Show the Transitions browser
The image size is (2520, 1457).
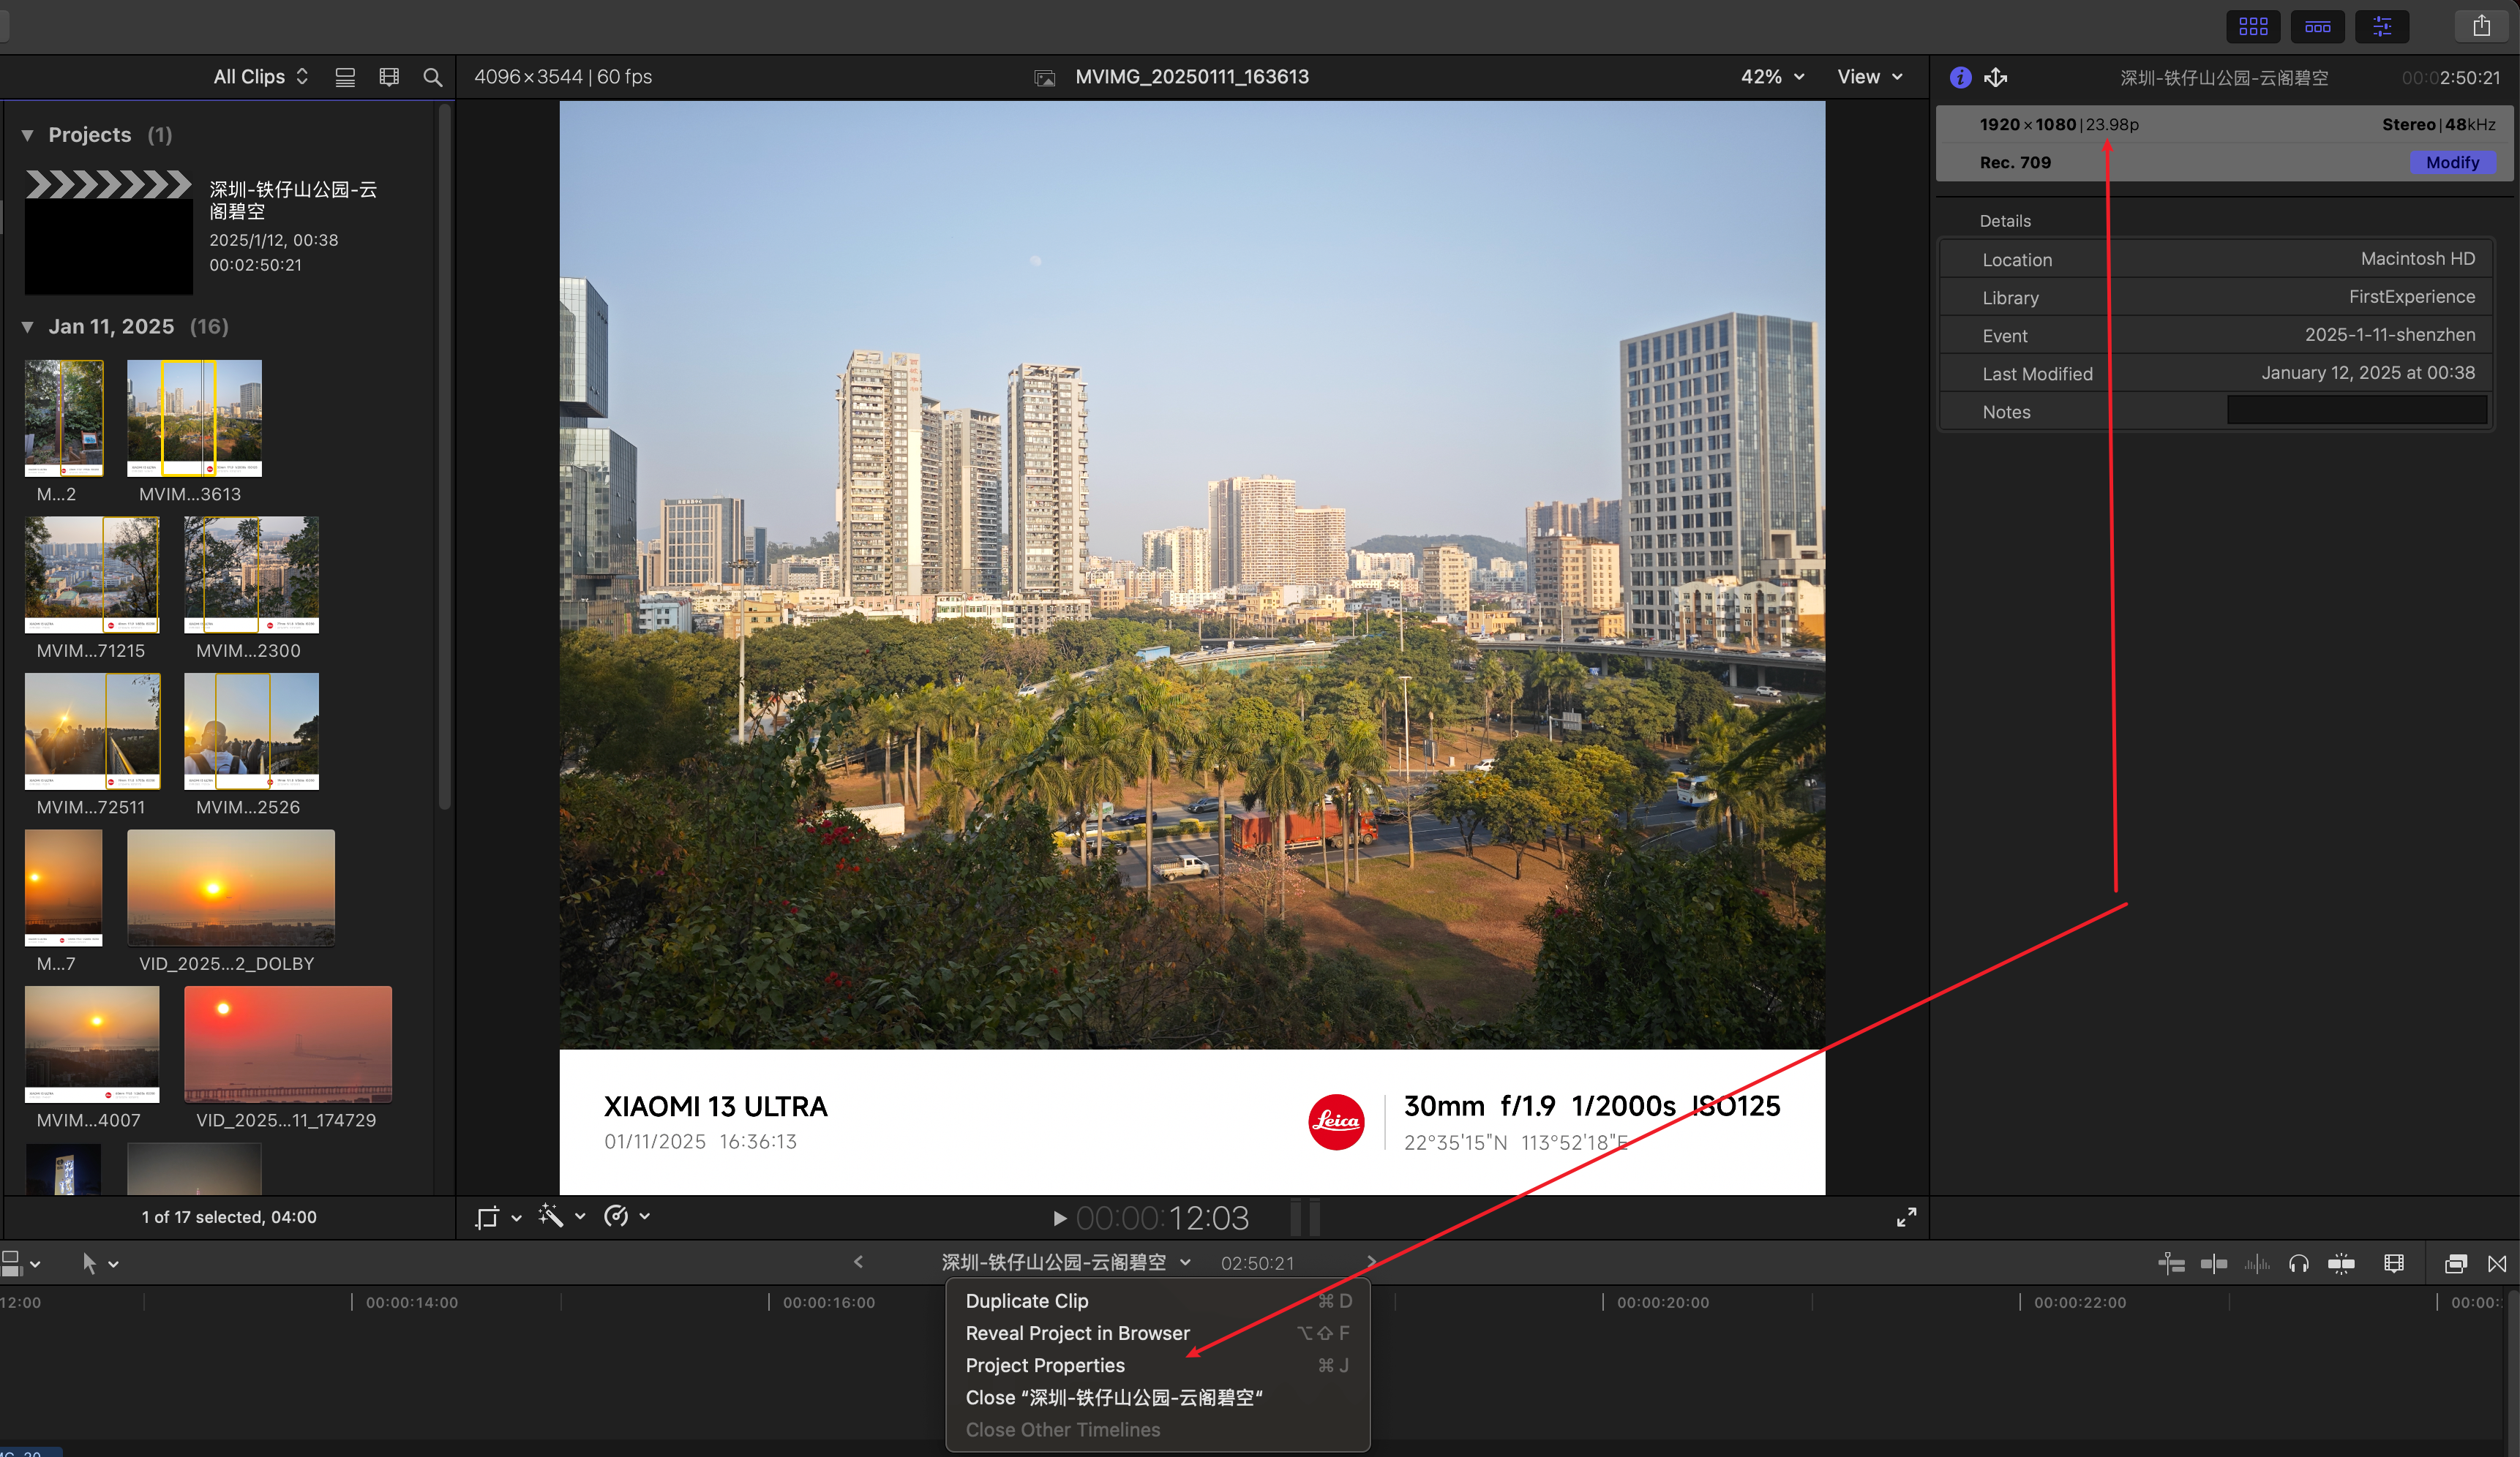(2497, 1264)
